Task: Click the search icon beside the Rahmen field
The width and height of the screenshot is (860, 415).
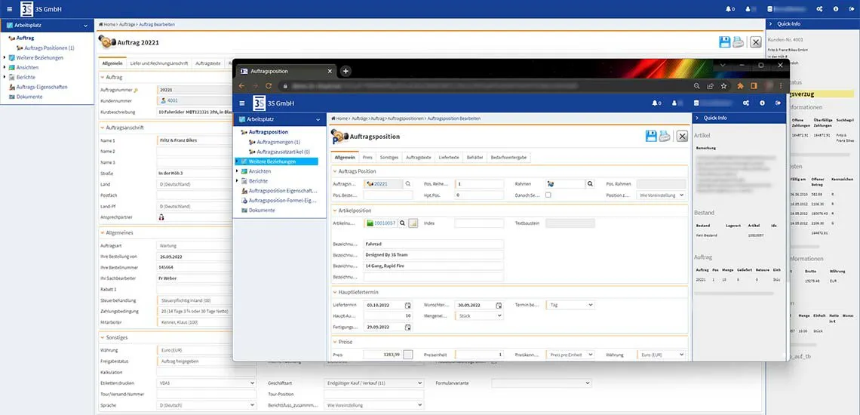Action: 590,183
